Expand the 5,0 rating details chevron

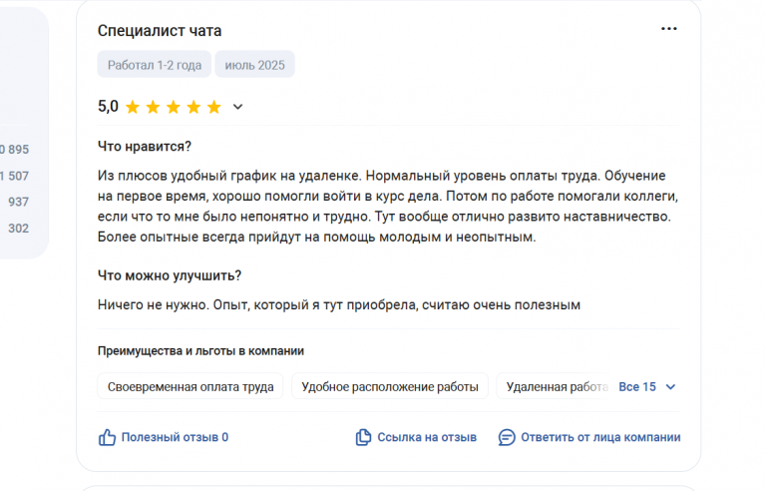point(237,107)
